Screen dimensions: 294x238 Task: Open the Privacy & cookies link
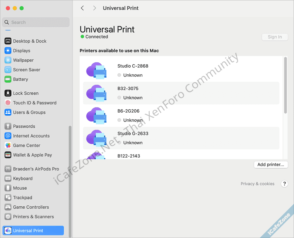click(x=257, y=184)
